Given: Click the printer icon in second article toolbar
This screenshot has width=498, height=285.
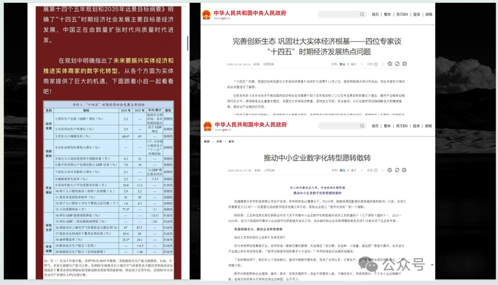Looking at the screenshot, I should click(376, 170).
